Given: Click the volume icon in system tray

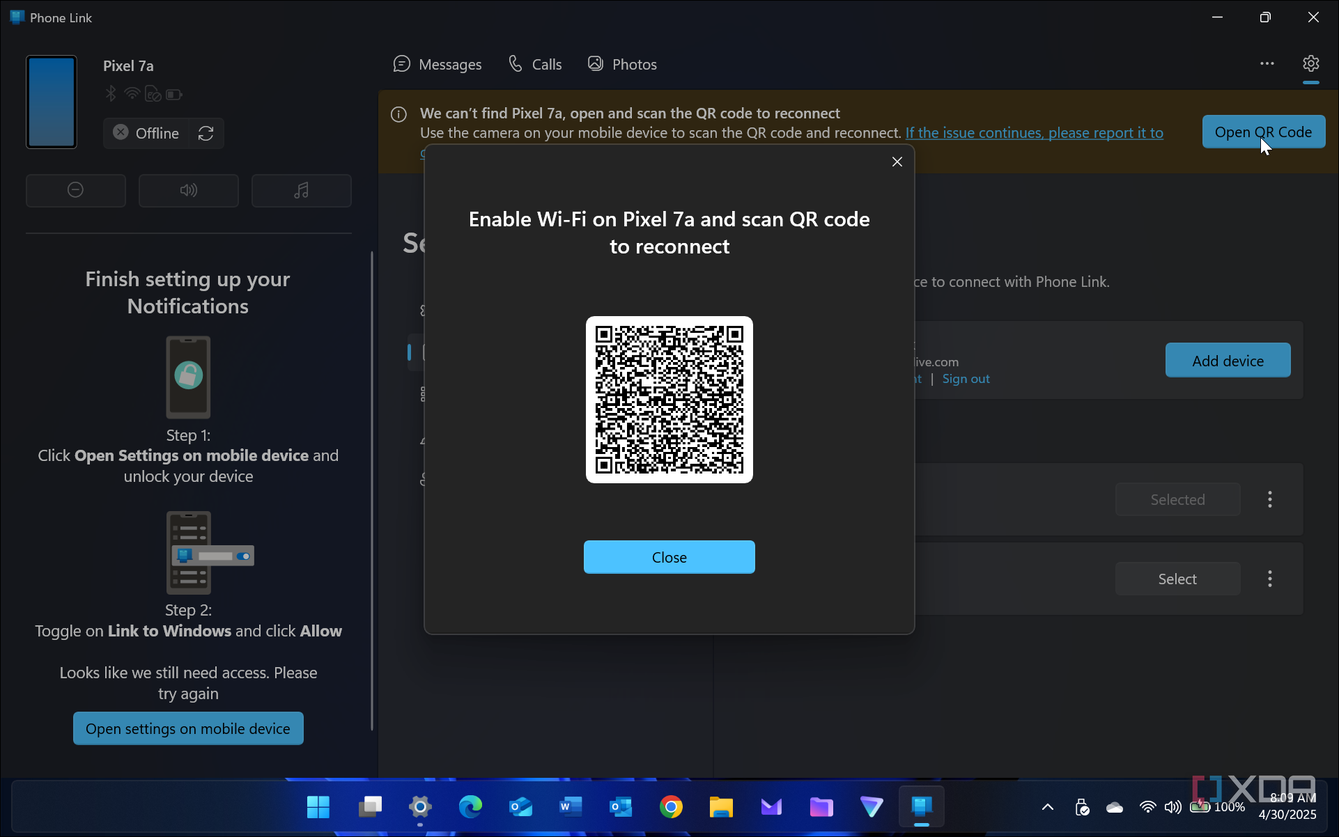Looking at the screenshot, I should click(1172, 807).
